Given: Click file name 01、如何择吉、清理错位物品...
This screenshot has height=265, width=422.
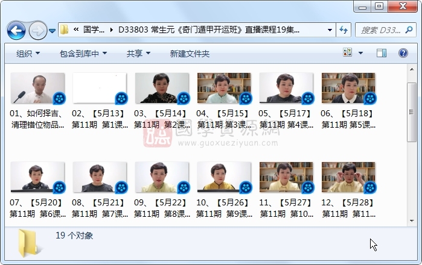Looking at the screenshot, I should click(37, 119).
